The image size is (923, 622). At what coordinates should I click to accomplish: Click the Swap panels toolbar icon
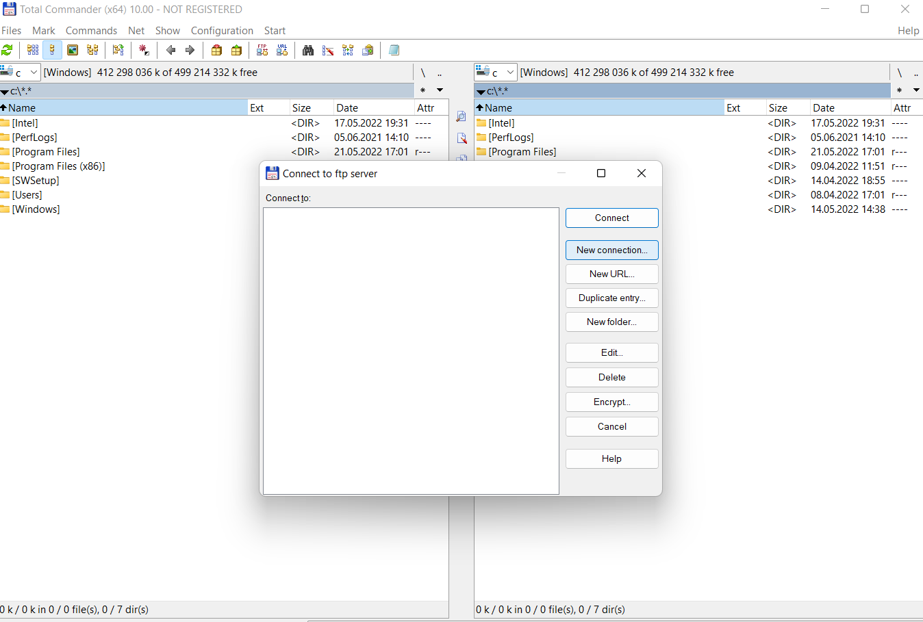(x=118, y=50)
